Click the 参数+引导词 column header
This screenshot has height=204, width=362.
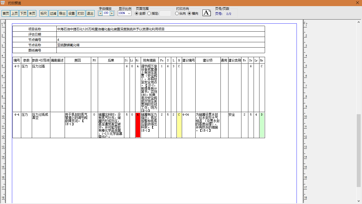click(41, 60)
